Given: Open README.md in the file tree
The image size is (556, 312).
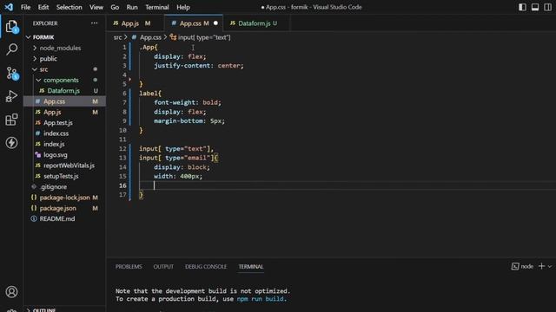Looking at the screenshot, I should point(64,219).
